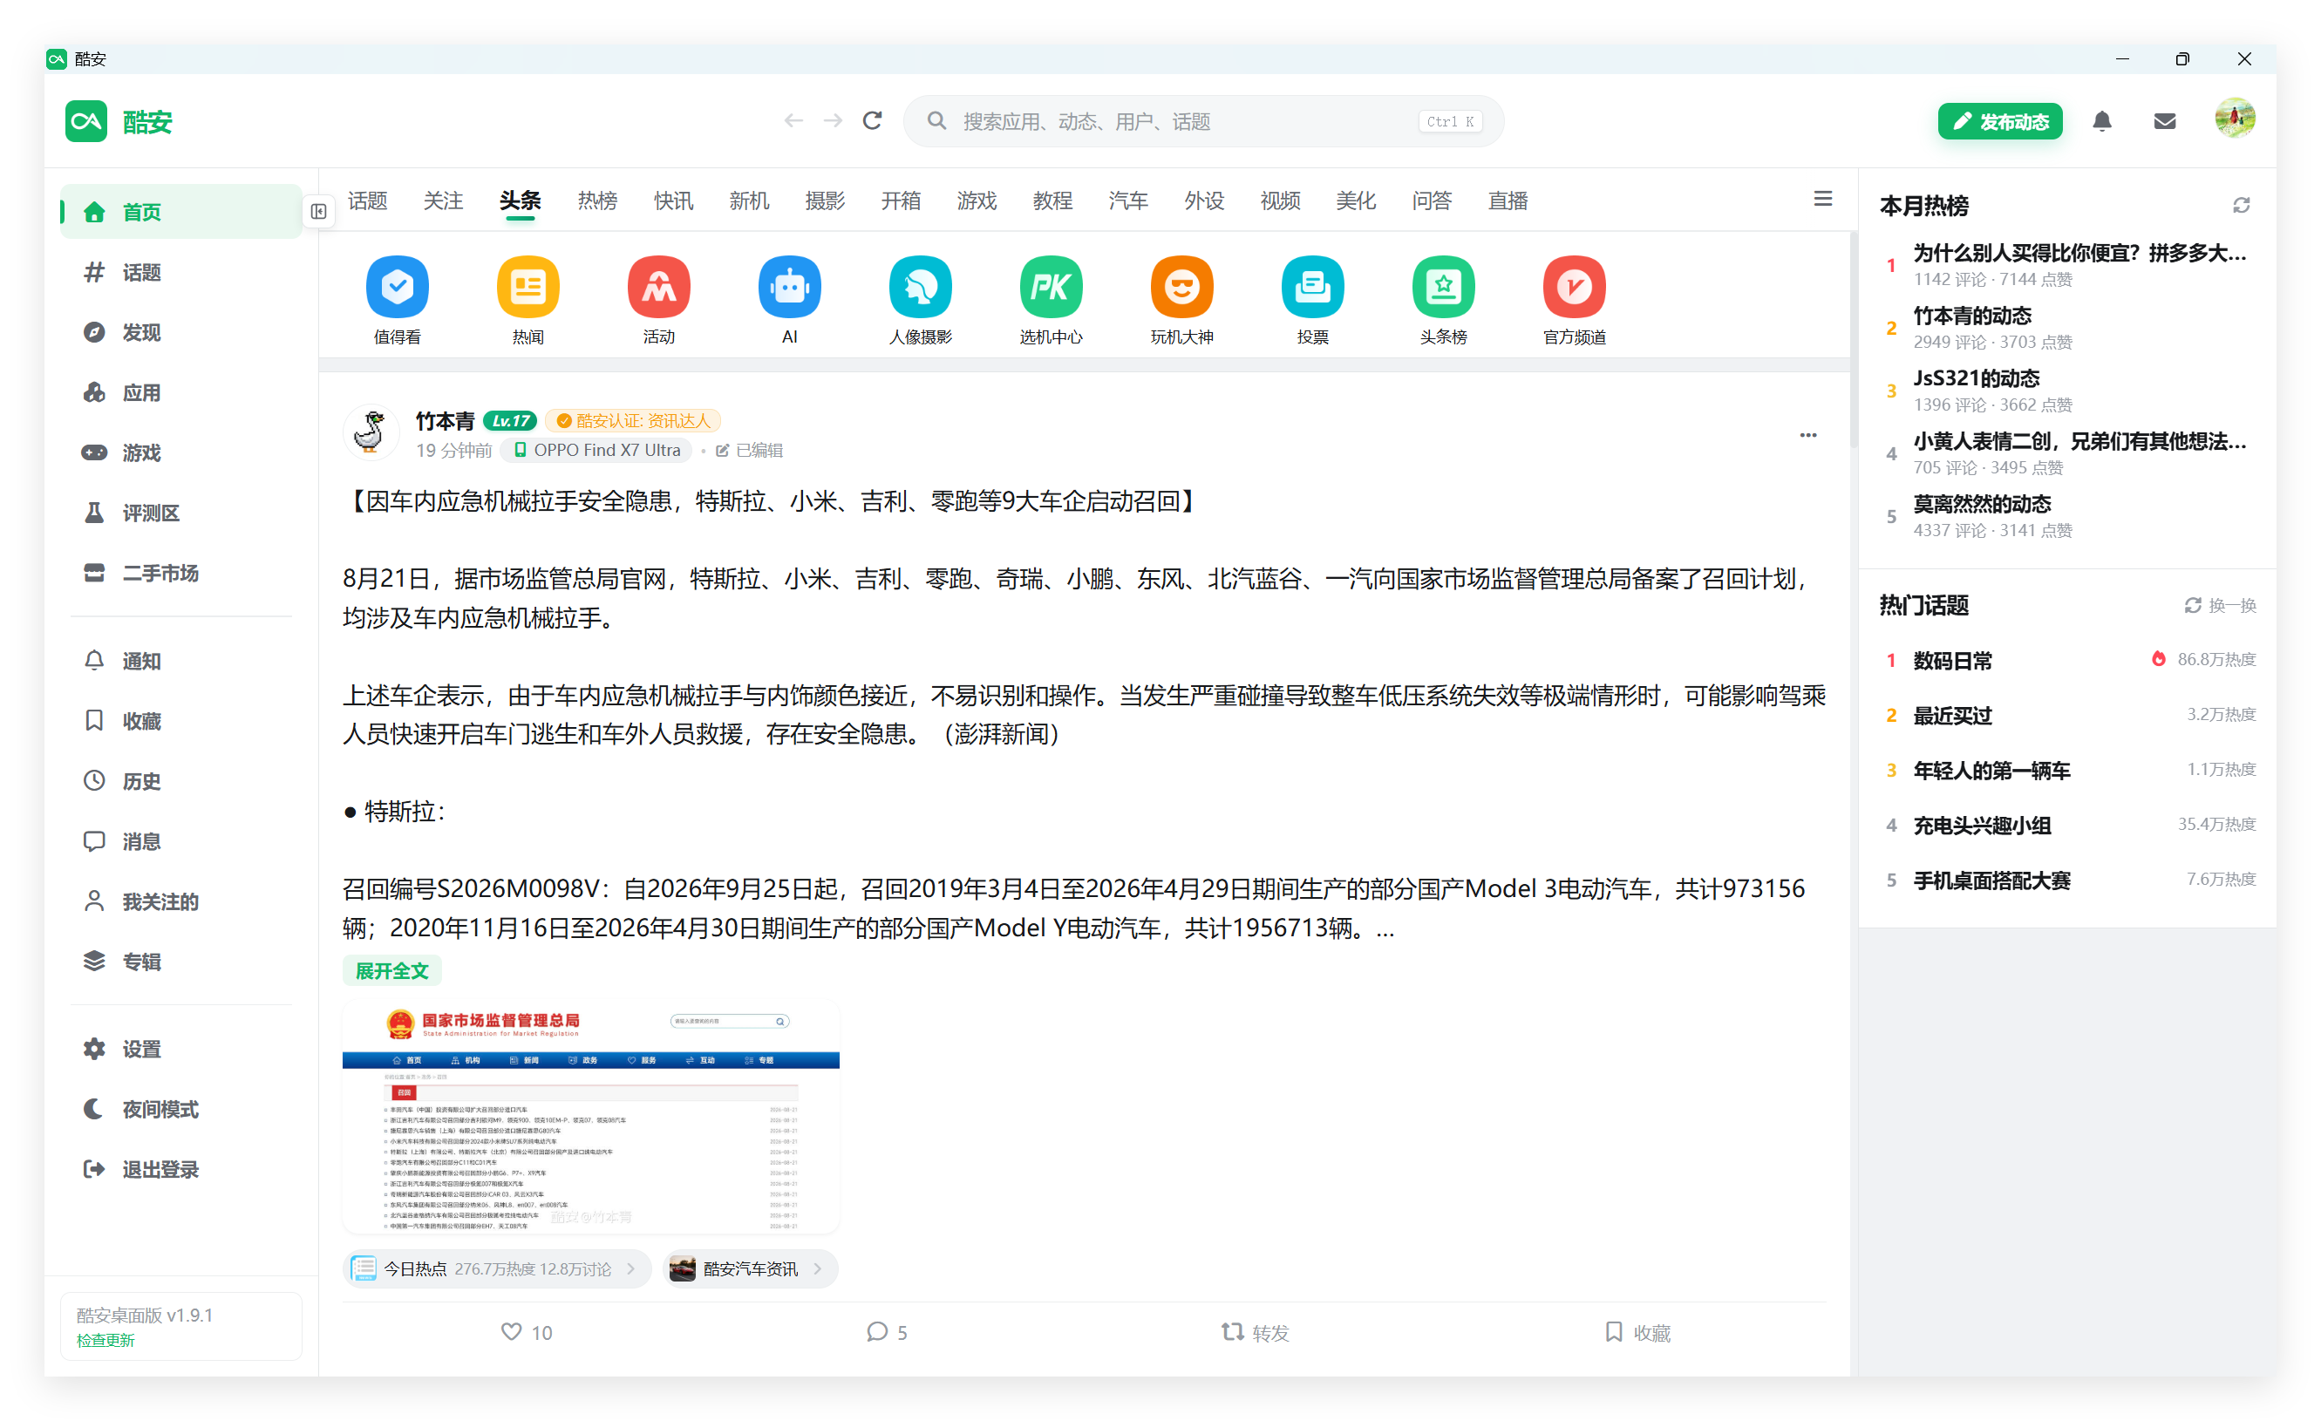The image size is (2321, 1421).
Task: Open the post's attached screenshot thumbnail
Action: coord(590,1115)
